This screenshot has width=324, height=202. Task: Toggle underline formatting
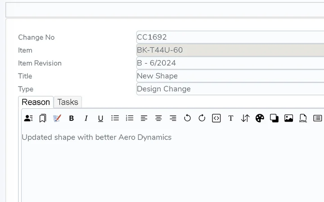pyautogui.click(x=100, y=119)
